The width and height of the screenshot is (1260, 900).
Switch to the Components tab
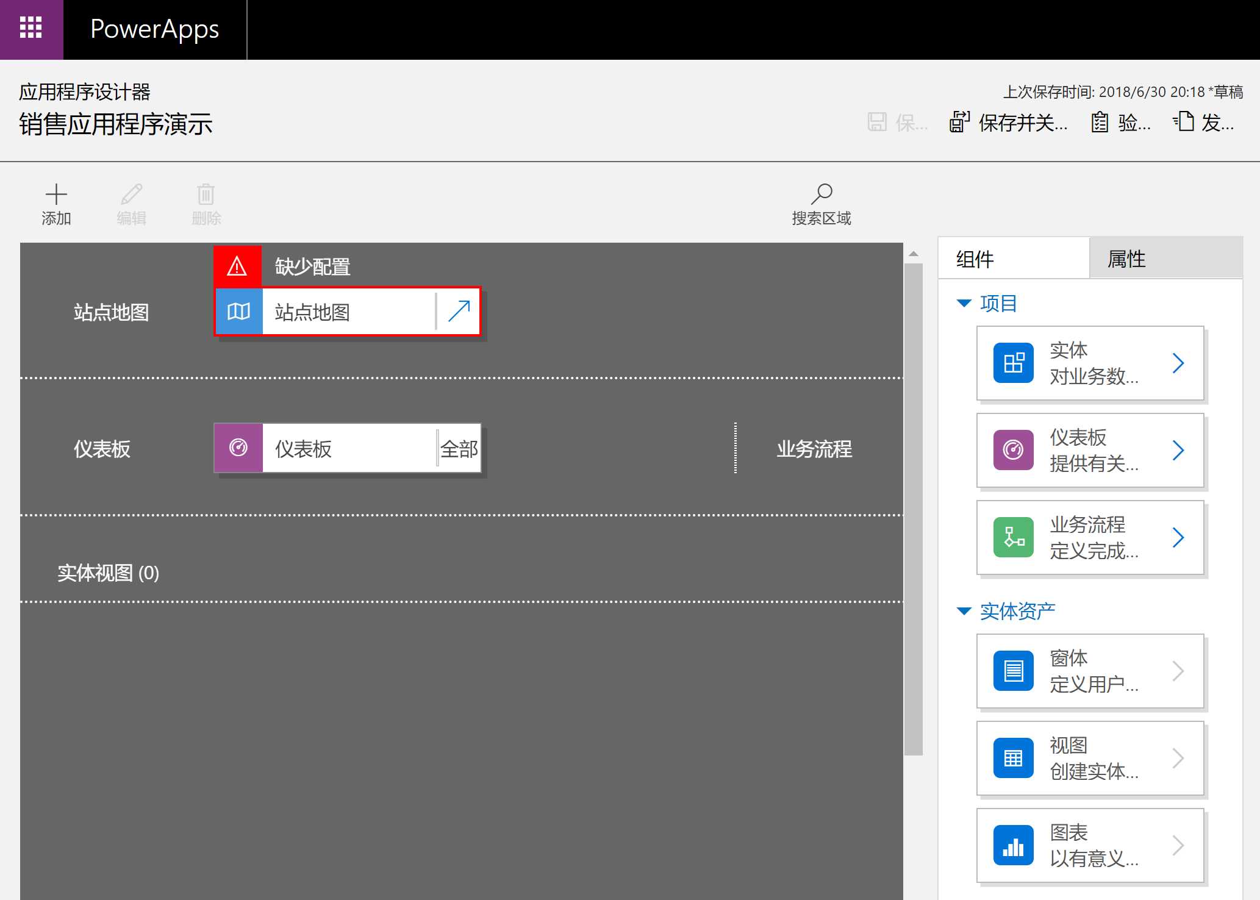tap(1014, 259)
